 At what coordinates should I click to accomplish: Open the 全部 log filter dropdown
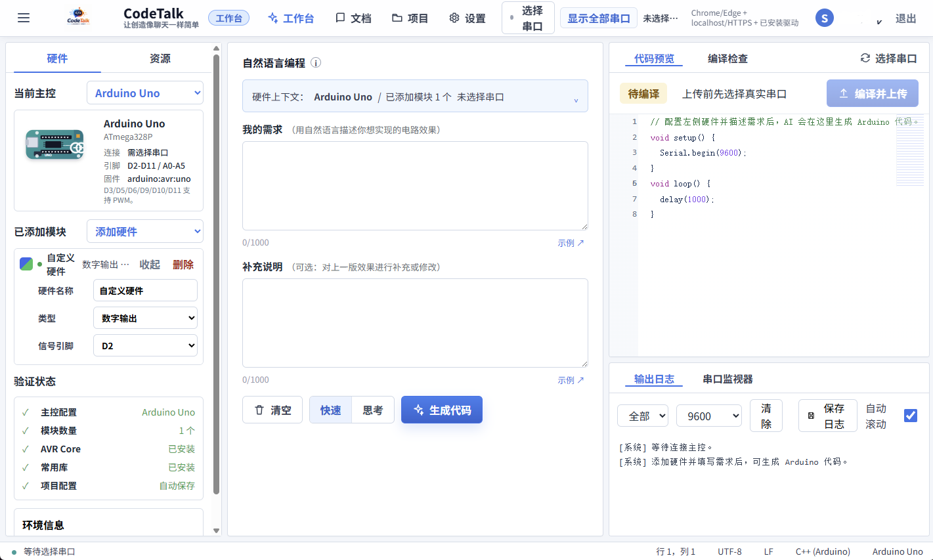(643, 416)
